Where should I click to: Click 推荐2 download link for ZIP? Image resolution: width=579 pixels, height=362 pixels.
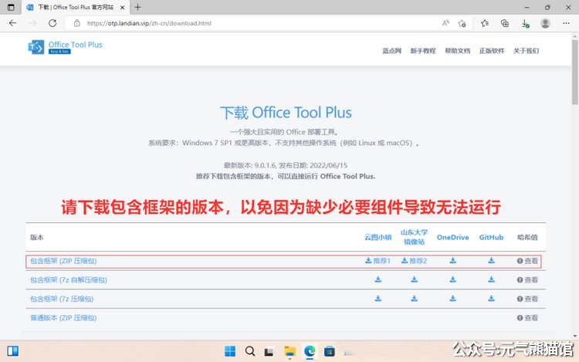click(414, 261)
